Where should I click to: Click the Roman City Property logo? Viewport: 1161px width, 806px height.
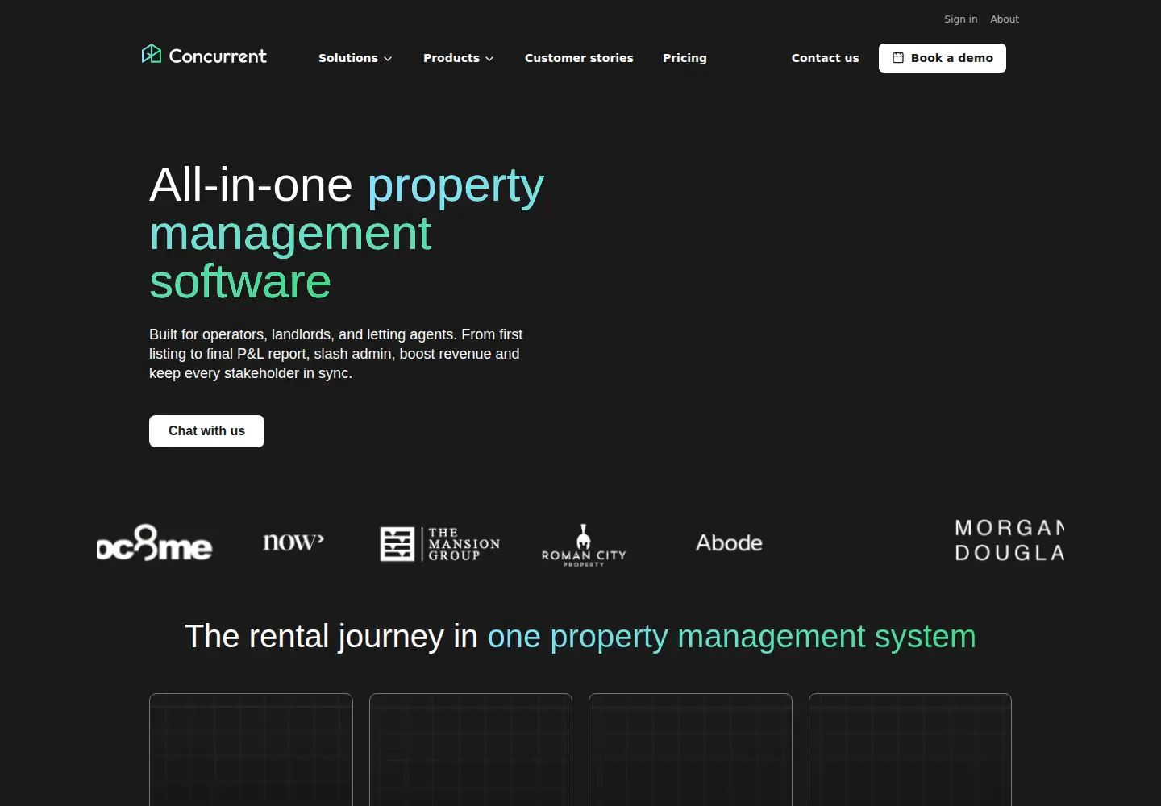(x=584, y=546)
